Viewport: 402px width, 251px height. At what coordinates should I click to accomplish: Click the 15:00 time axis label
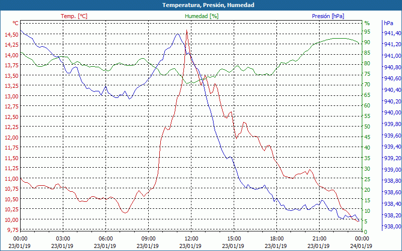[234, 239]
